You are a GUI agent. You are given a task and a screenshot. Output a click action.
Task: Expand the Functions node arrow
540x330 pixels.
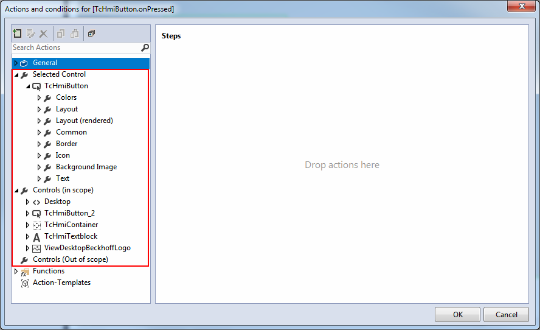(16, 272)
